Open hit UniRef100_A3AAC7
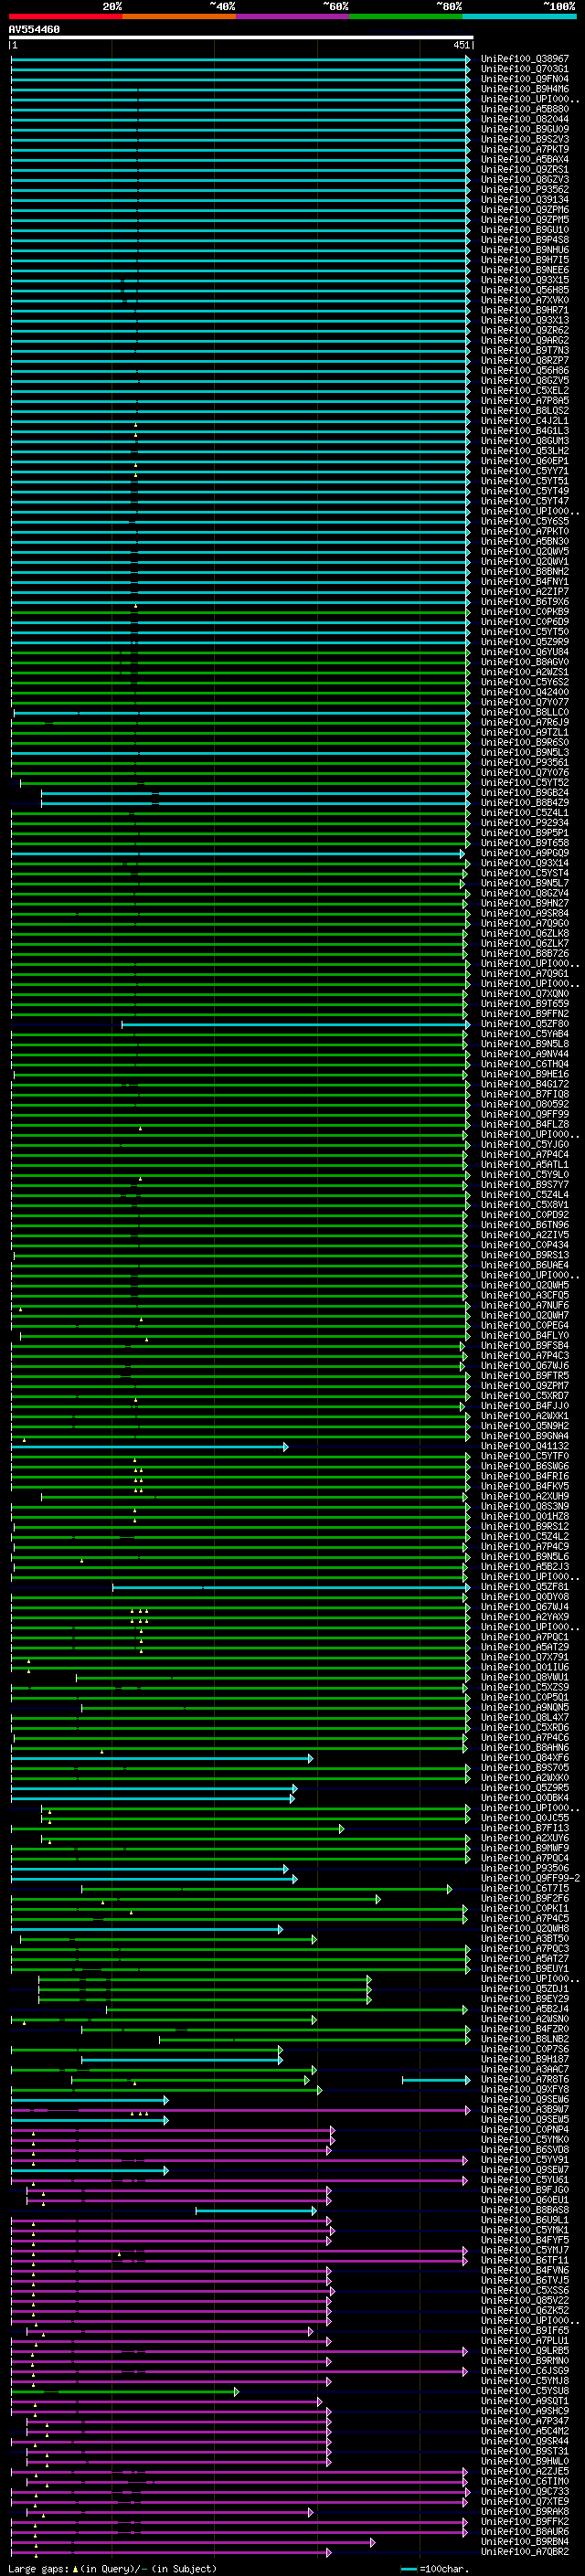585x2576 pixels. pyautogui.click(x=525, y=2070)
